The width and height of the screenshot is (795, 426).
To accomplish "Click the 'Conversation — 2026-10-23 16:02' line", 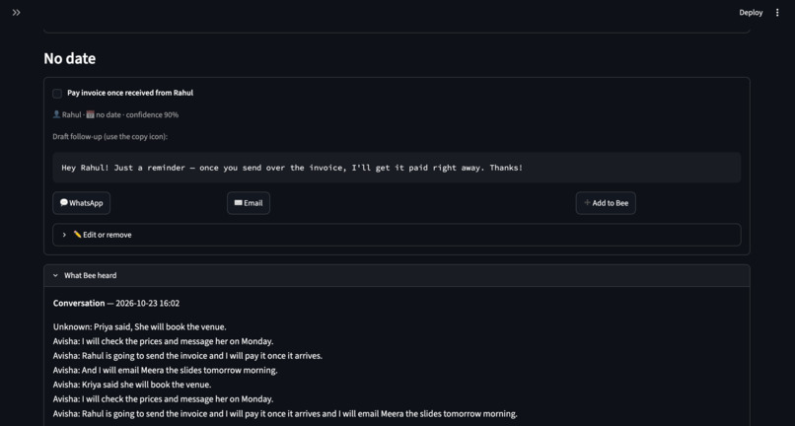I will coord(116,304).
